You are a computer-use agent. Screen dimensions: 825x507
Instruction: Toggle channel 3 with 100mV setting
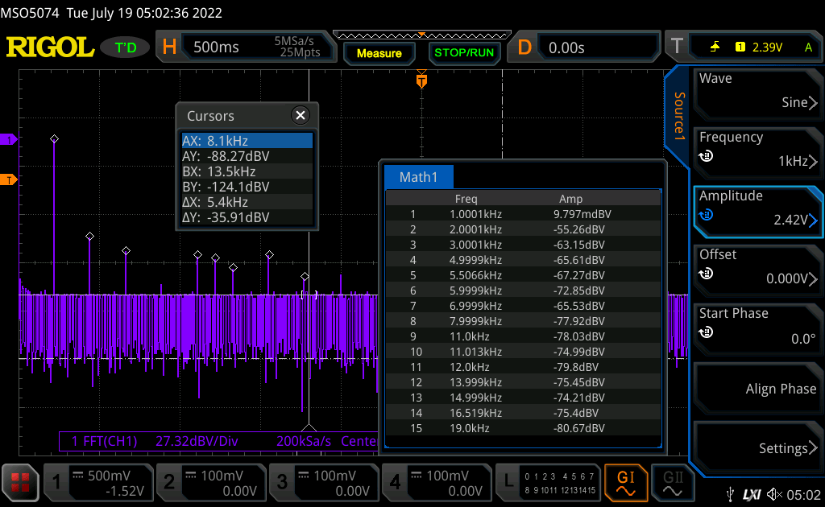[x=324, y=482]
